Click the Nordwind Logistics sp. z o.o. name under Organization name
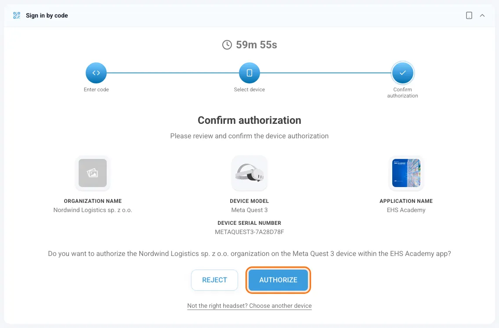Screen dimensions: 499x328 click(93, 210)
